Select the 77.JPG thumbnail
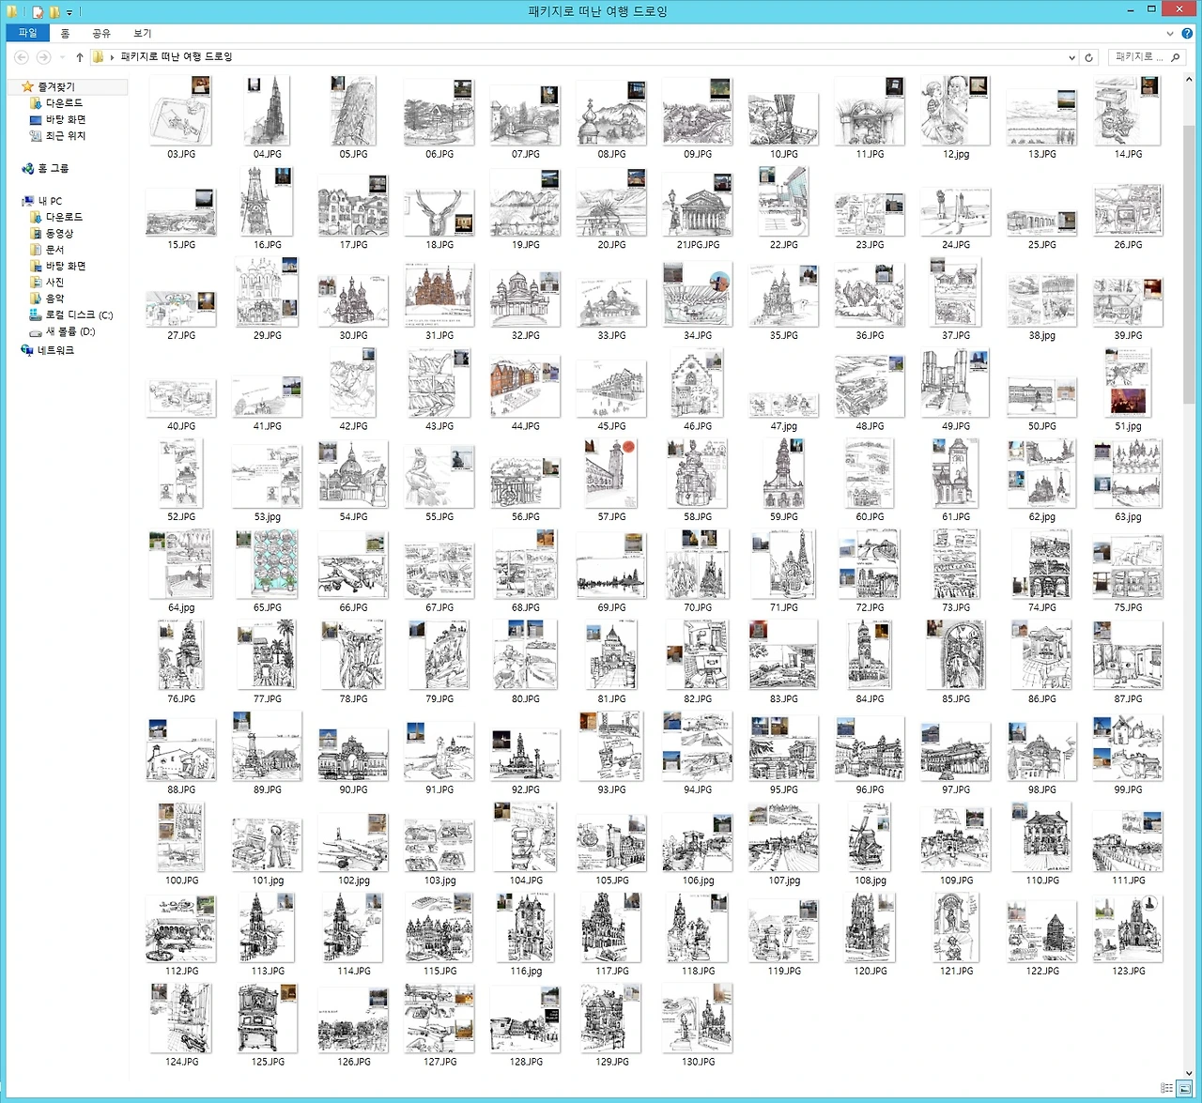The width and height of the screenshot is (1202, 1103). point(268,655)
